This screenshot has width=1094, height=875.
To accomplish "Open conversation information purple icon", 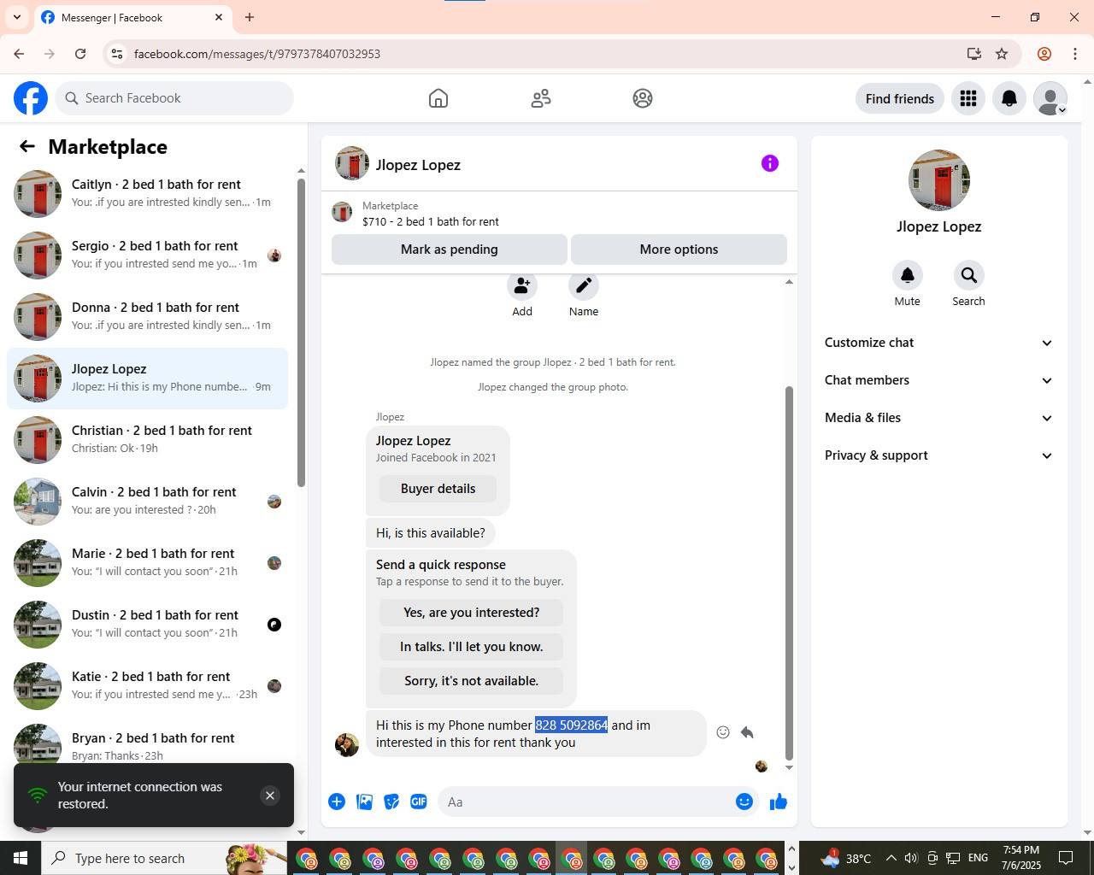I will pos(770,163).
